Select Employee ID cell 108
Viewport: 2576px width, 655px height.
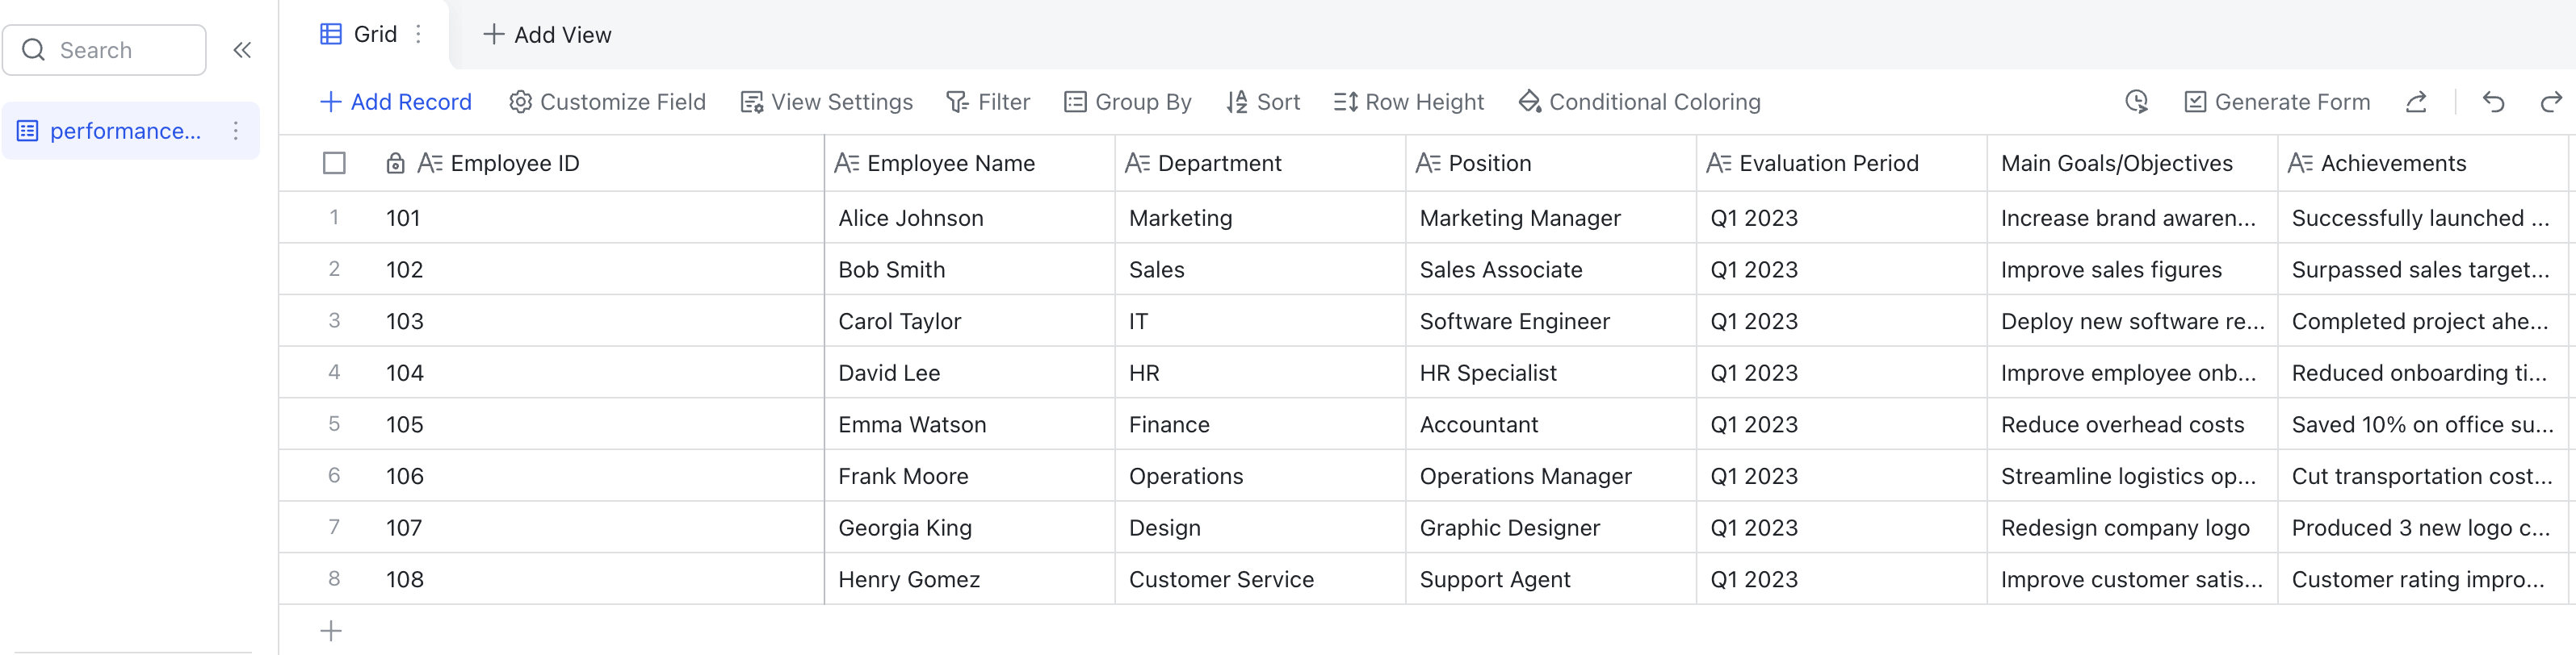click(598, 579)
